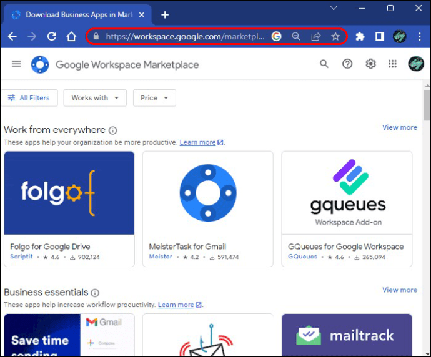Viewport: 431px width, 357px height.
Task: Open the mailtrack app card
Action: (x=347, y=335)
